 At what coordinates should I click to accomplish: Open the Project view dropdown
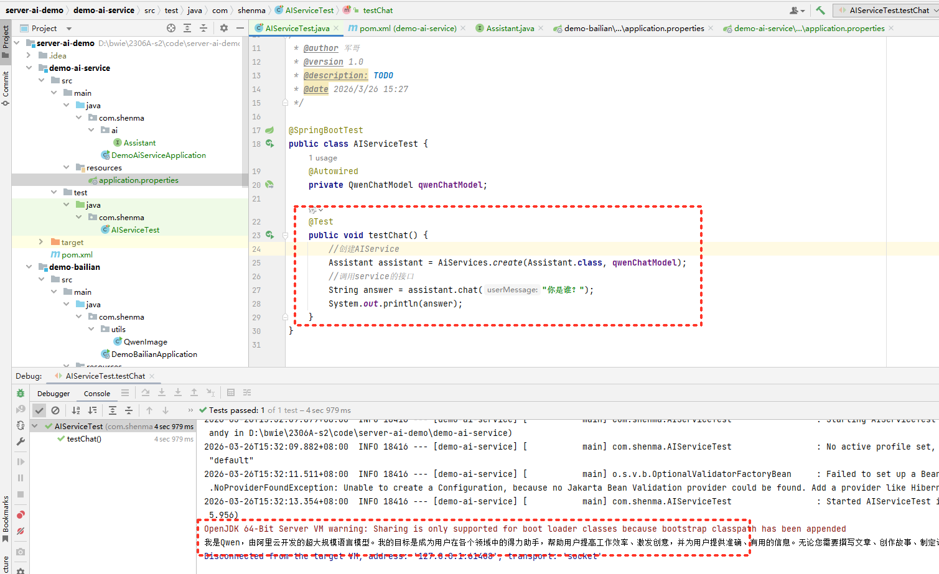click(x=68, y=29)
